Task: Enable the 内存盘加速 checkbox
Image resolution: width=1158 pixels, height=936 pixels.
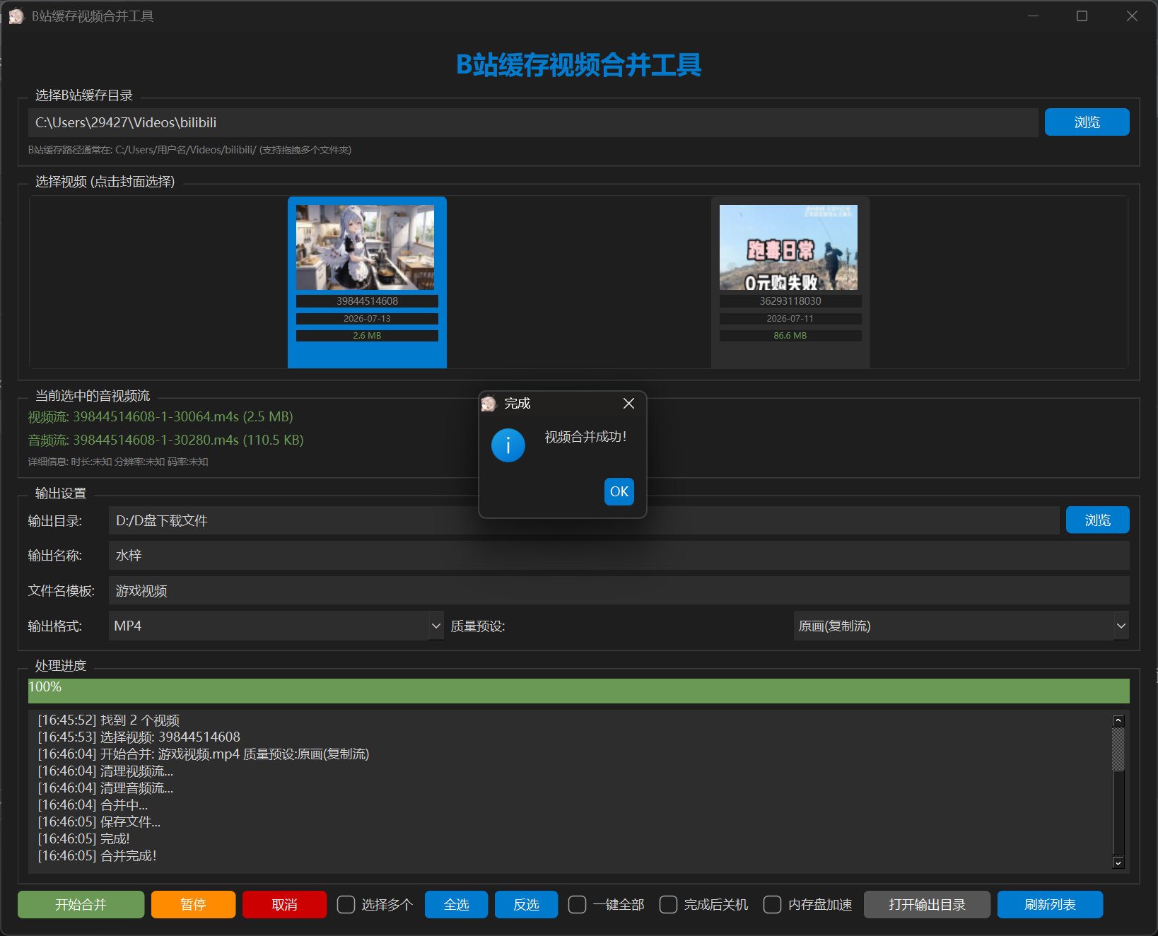Action: 773,905
